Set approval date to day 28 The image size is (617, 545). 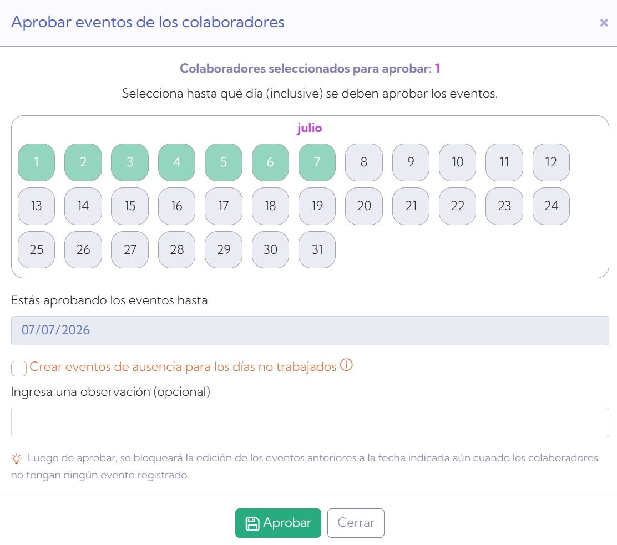pos(176,249)
